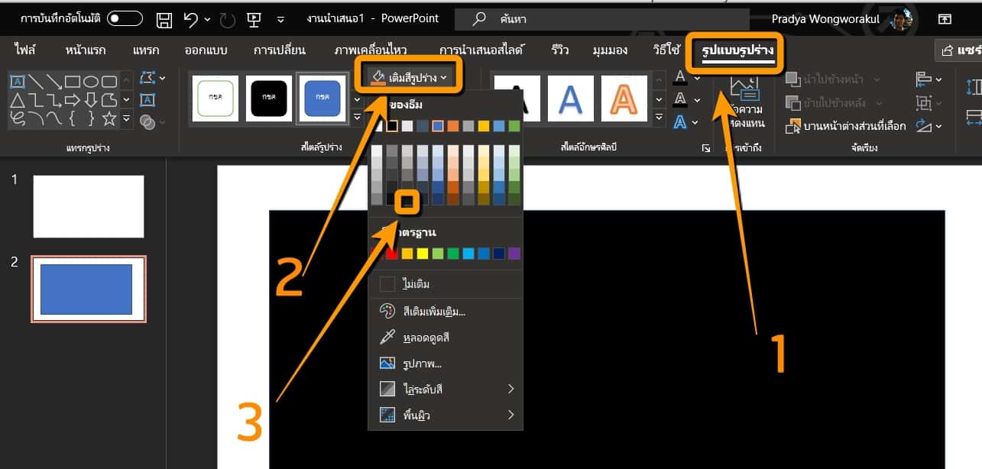Click the search box in title bar
Image resolution: width=982 pixels, height=469 pixels.
pos(601,19)
